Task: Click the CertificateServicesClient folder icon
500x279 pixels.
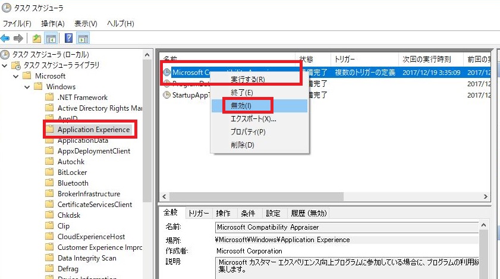Action: 49,204
